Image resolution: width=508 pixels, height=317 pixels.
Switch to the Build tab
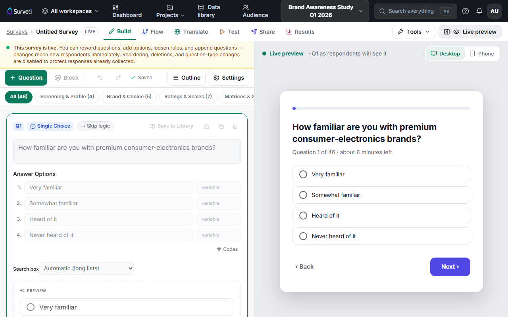119,32
